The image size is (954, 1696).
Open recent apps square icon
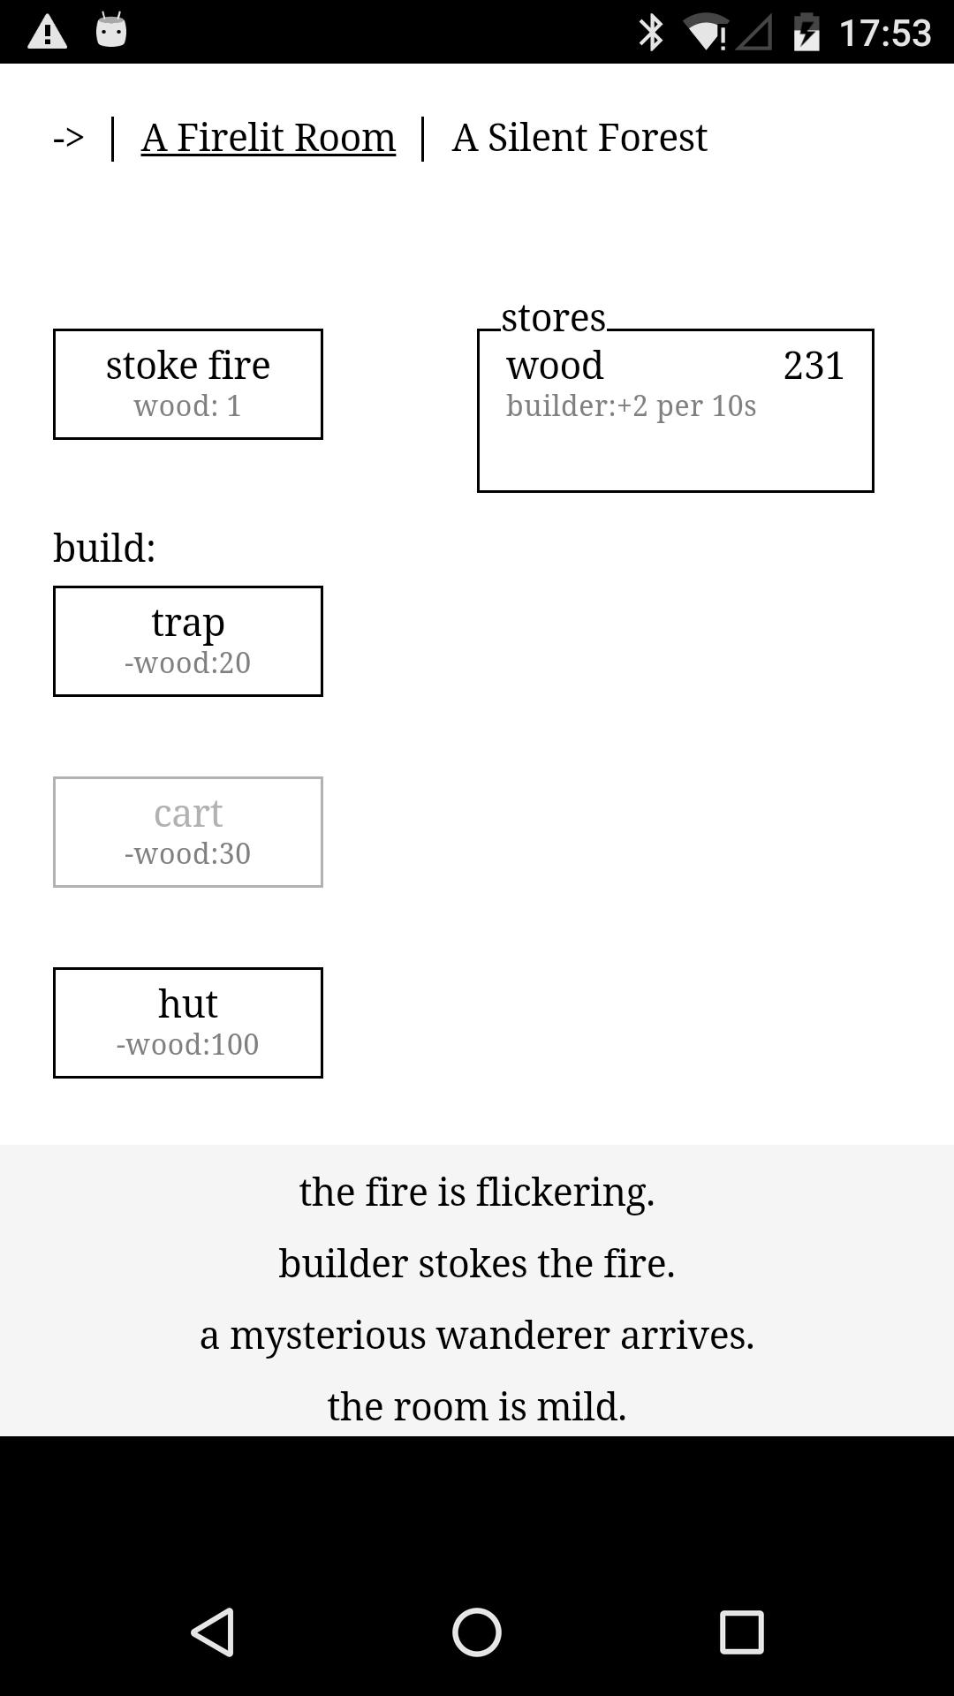[741, 1632]
